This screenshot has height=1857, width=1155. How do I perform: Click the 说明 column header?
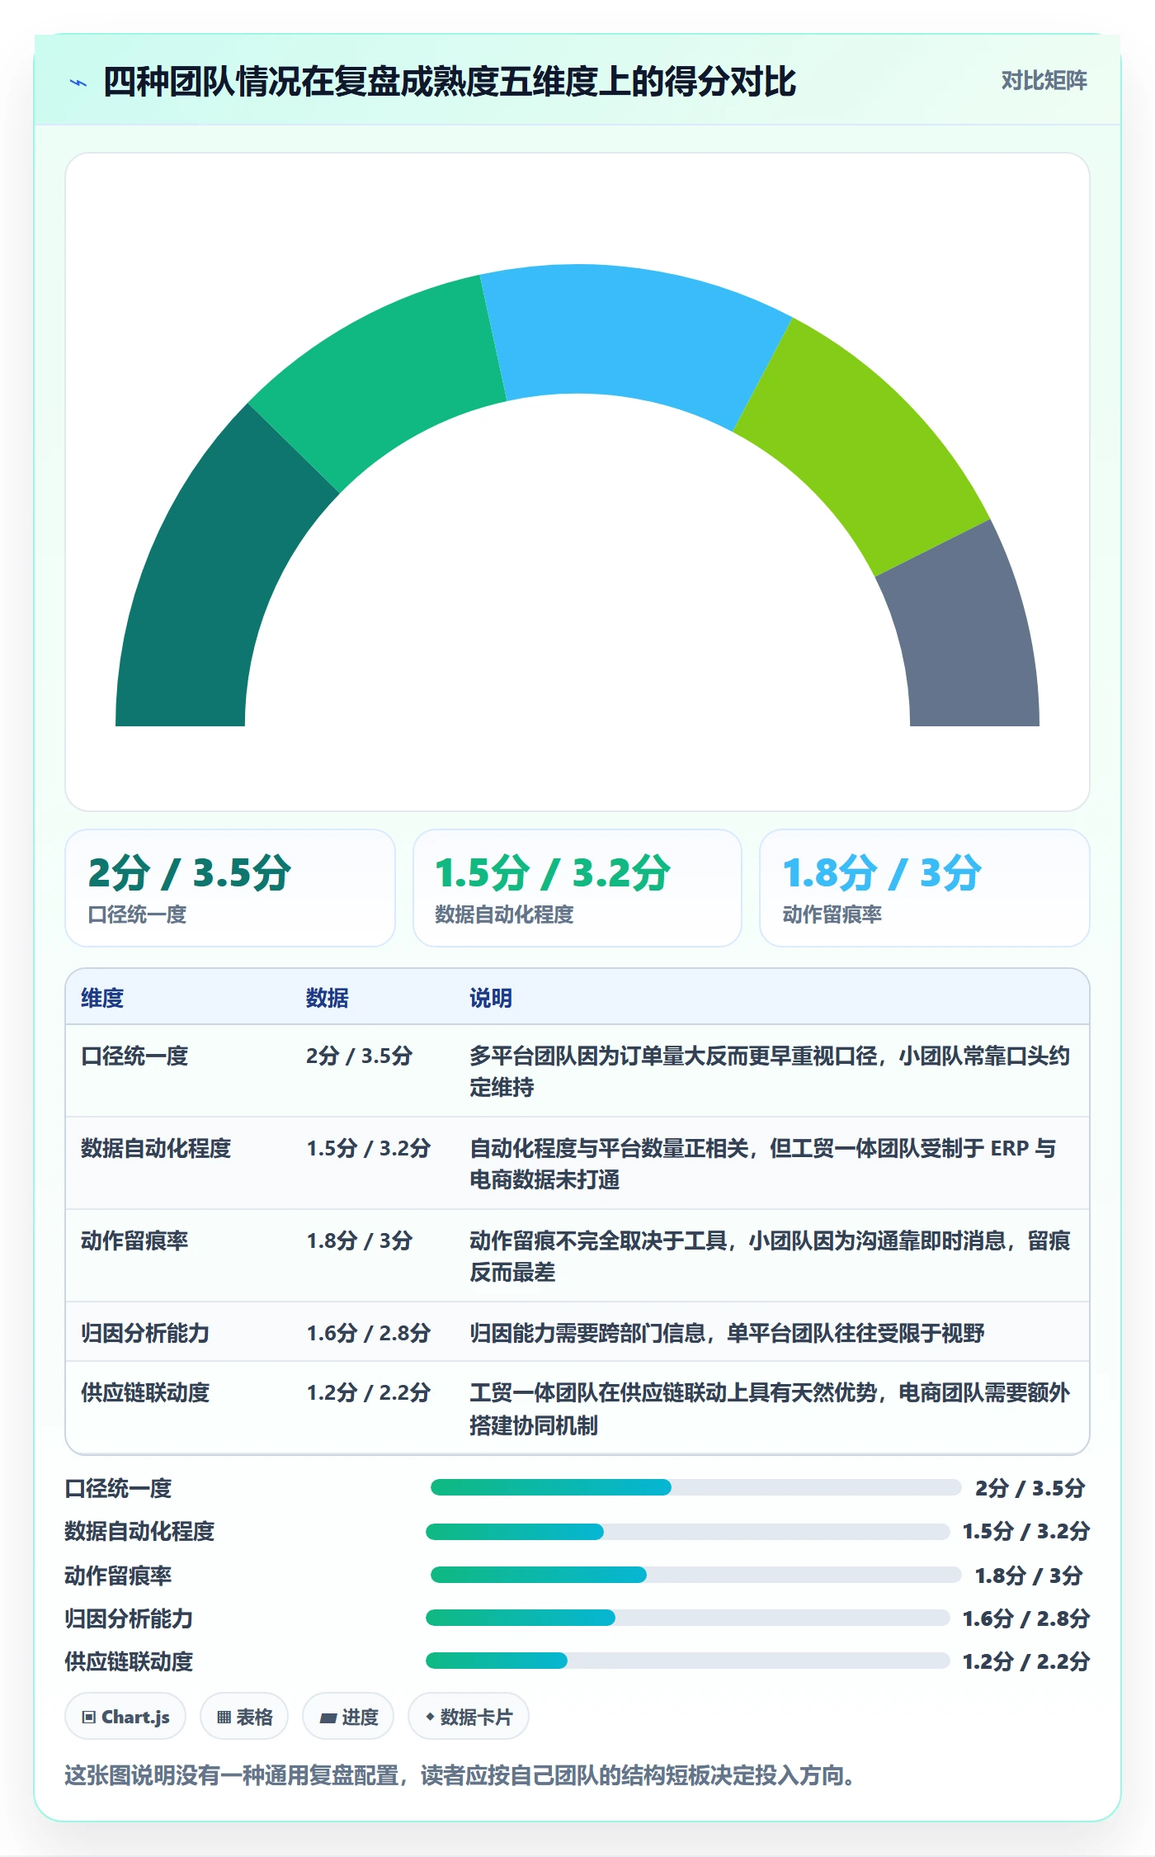(x=491, y=998)
